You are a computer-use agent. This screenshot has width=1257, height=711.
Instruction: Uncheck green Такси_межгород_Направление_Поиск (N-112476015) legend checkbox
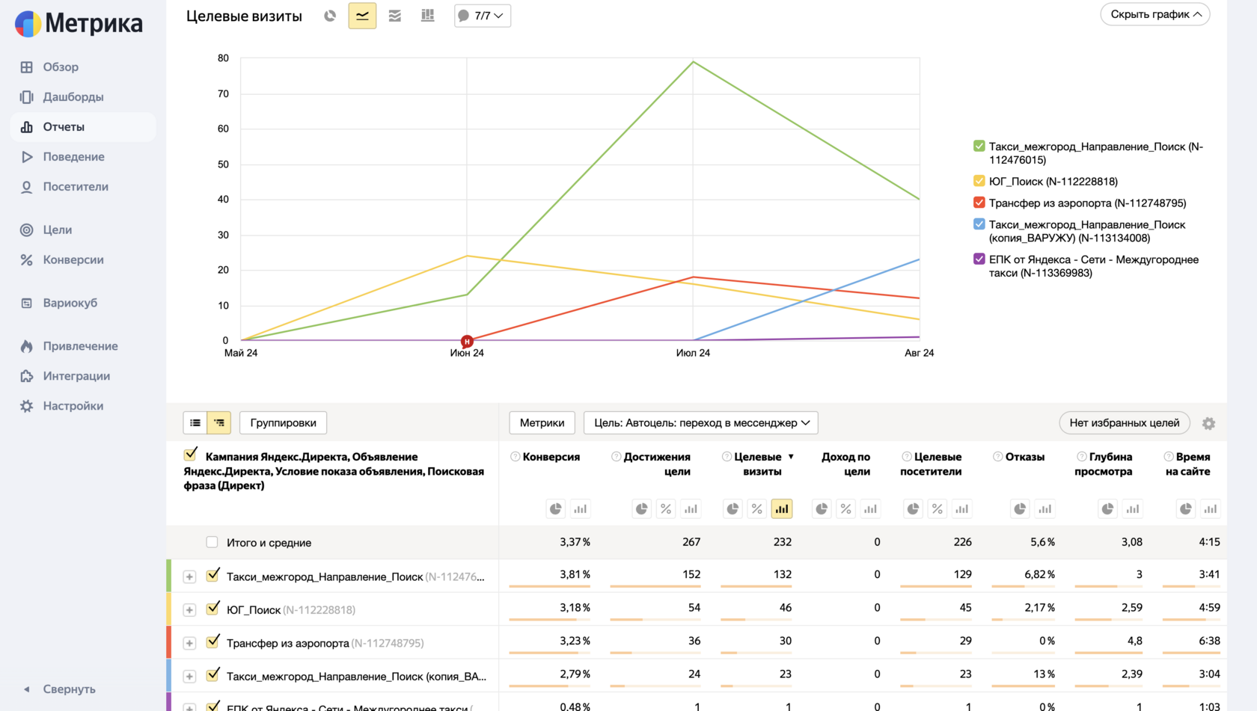tap(979, 146)
